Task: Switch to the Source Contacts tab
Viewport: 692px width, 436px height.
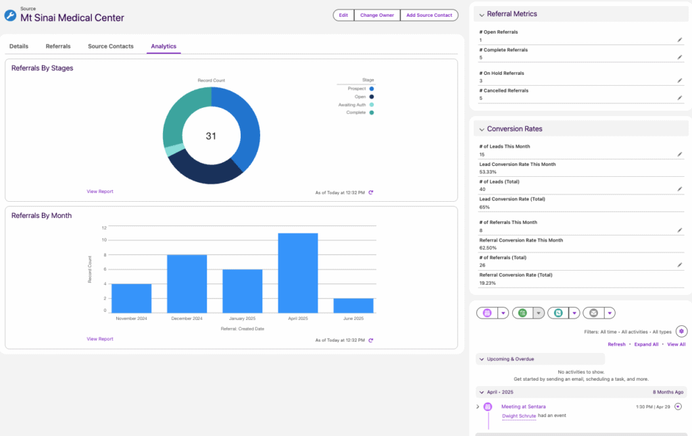Action: point(111,47)
